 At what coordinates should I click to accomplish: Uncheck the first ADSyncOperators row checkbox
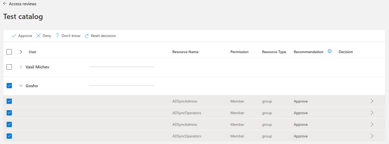9,113
